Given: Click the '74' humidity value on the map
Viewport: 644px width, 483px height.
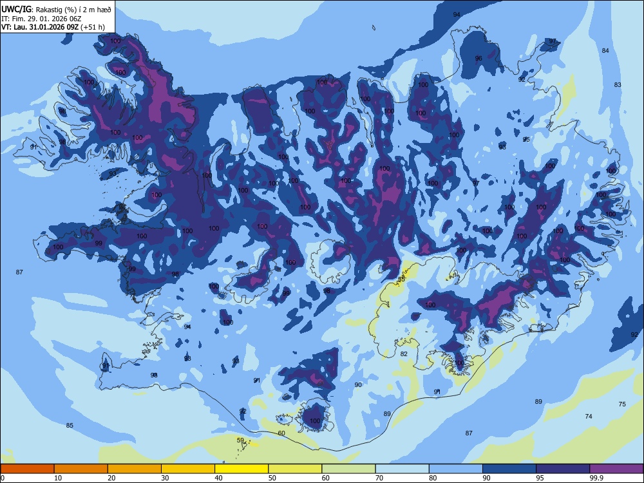Looking at the screenshot, I should (589, 417).
